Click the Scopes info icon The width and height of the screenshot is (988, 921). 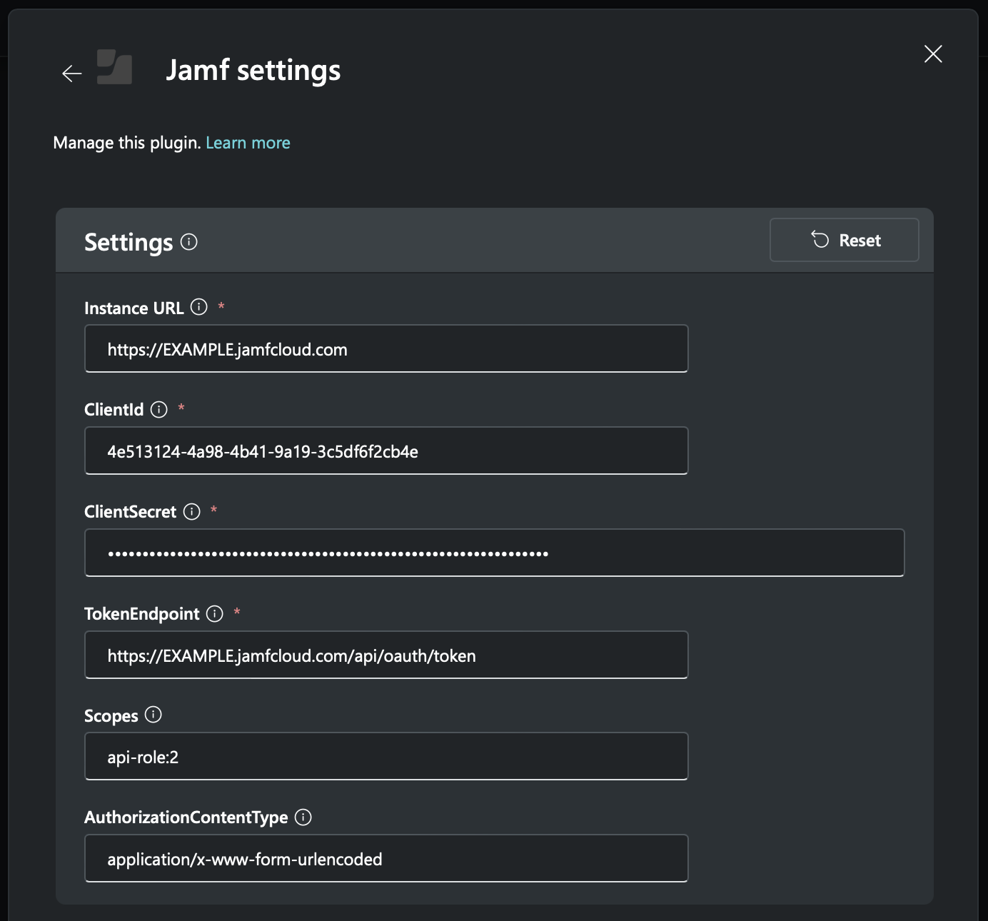(x=153, y=715)
